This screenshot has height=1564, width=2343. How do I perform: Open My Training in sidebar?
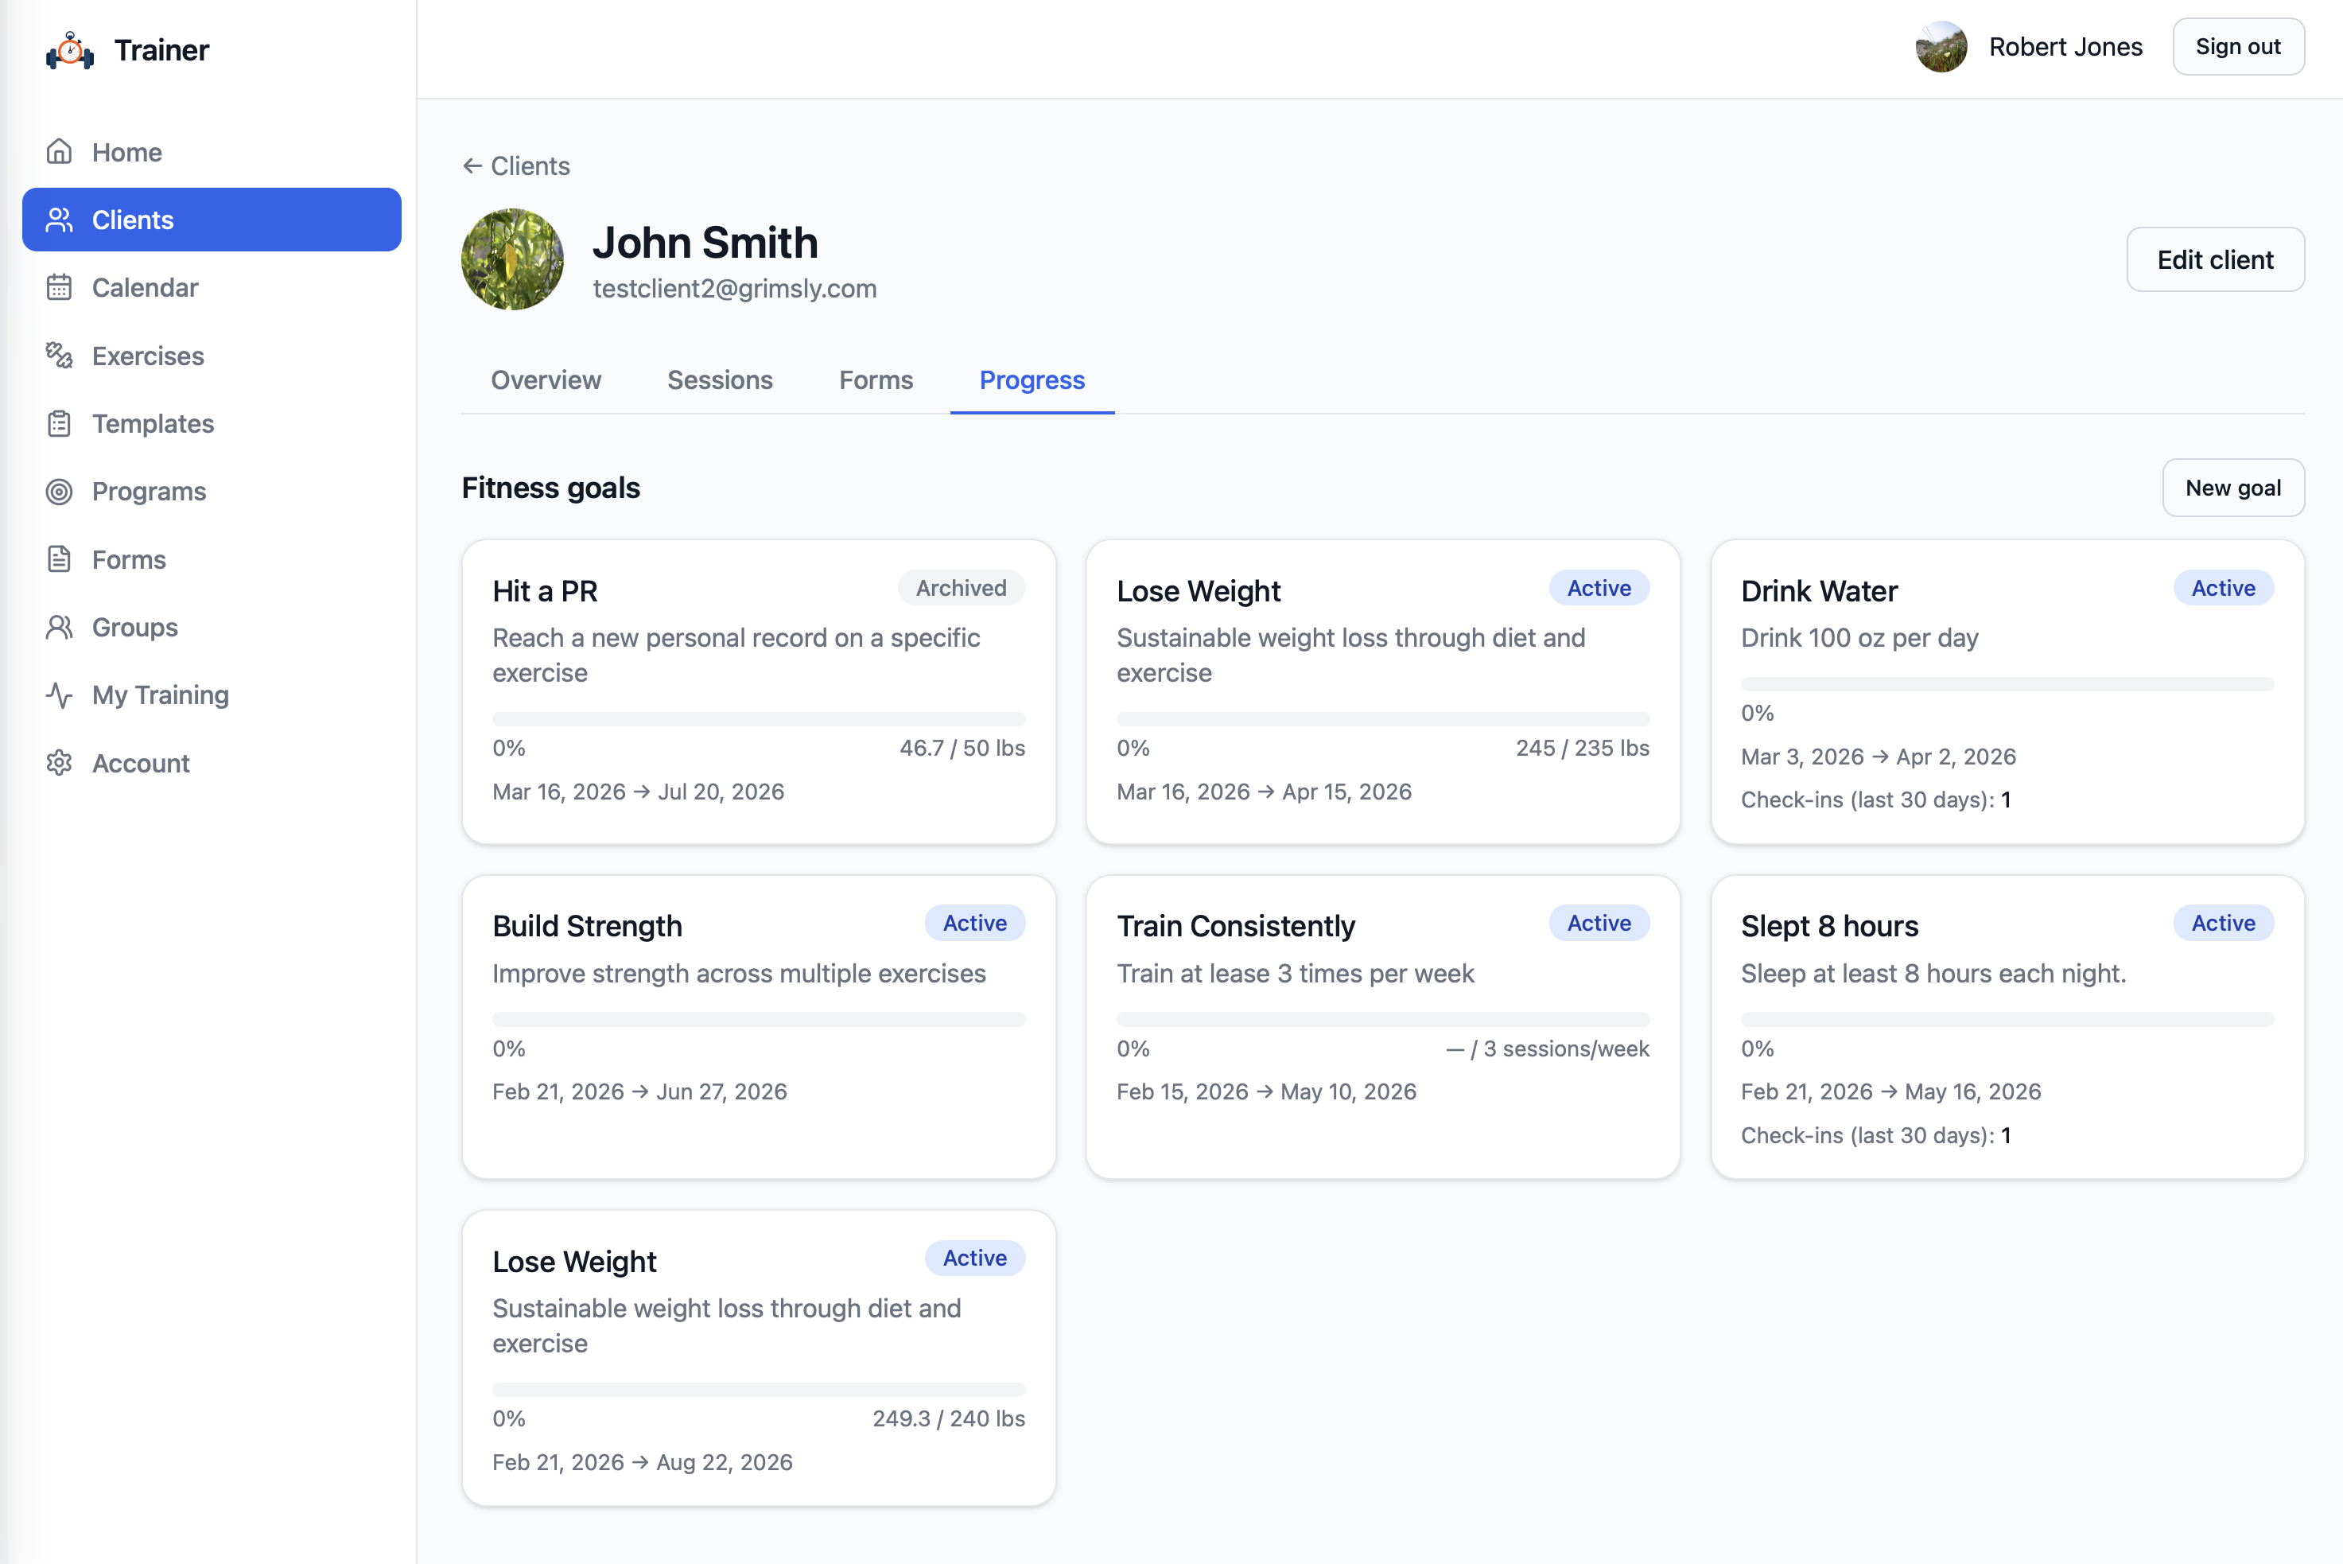click(x=212, y=694)
